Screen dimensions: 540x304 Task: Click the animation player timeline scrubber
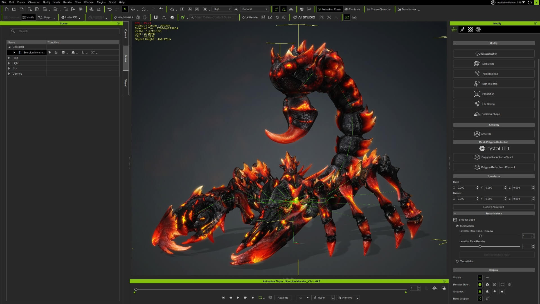136,289
